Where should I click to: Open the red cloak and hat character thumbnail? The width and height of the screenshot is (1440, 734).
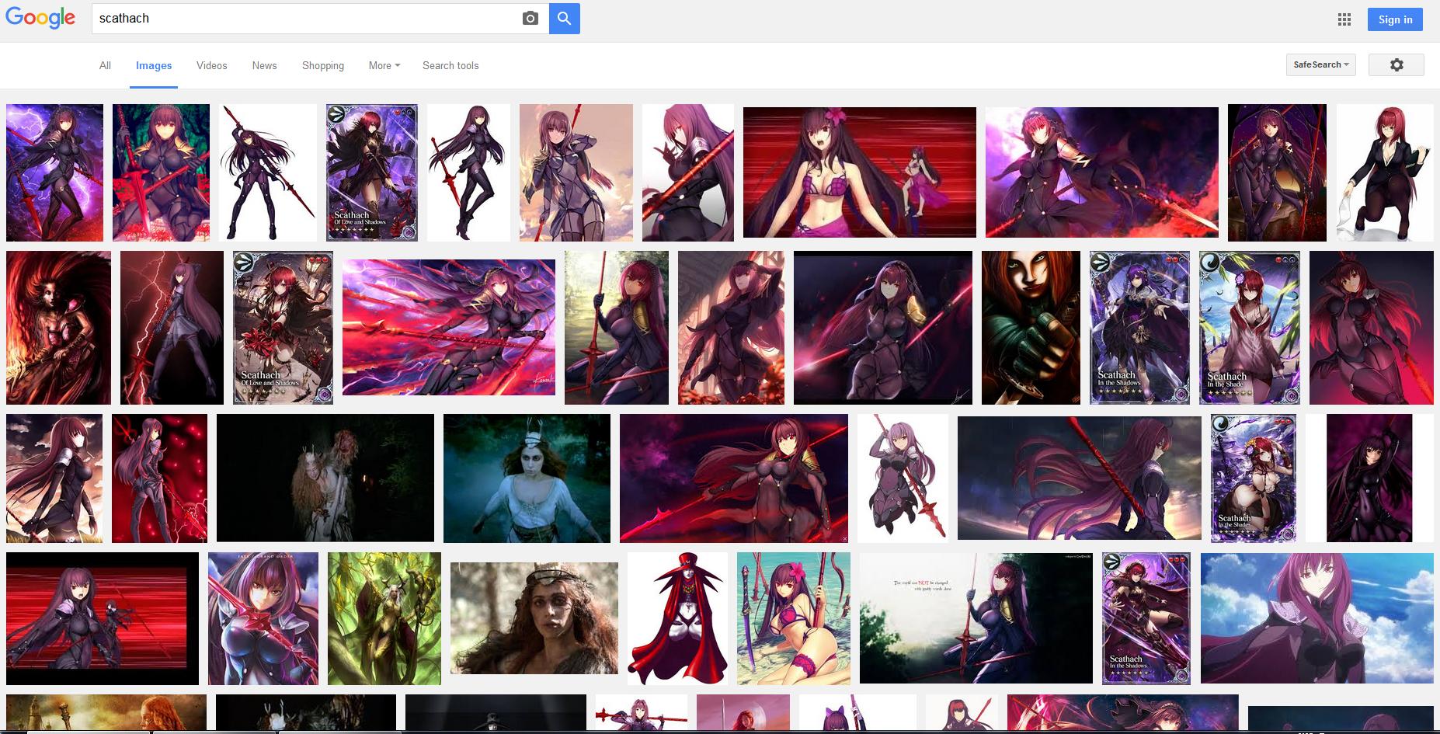click(x=677, y=618)
